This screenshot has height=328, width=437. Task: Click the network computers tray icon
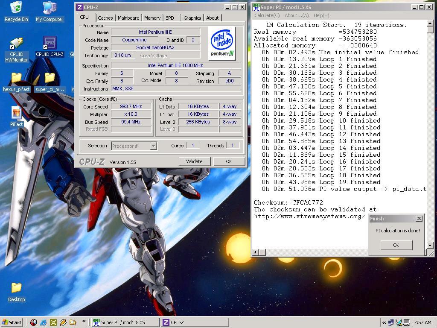[391, 322]
